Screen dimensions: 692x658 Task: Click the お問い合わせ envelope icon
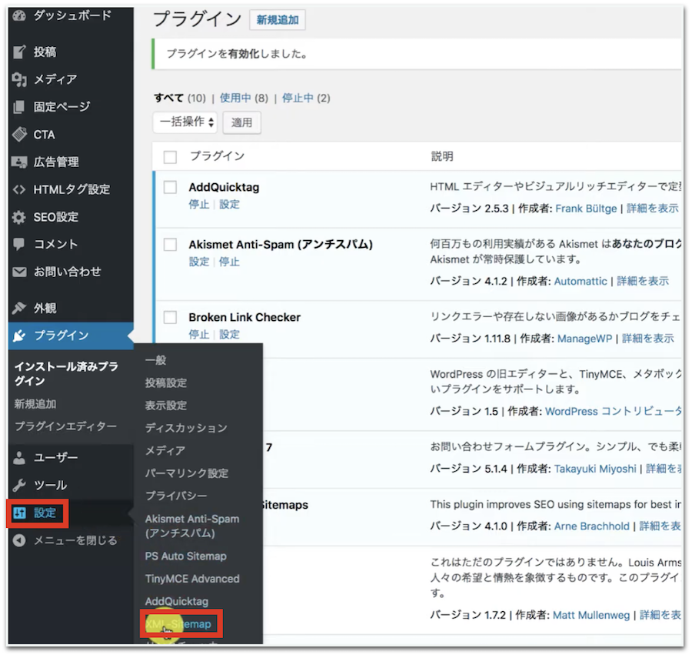point(20,272)
